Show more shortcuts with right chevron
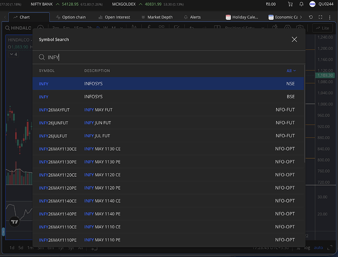338x257 pixels. point(301,17)
